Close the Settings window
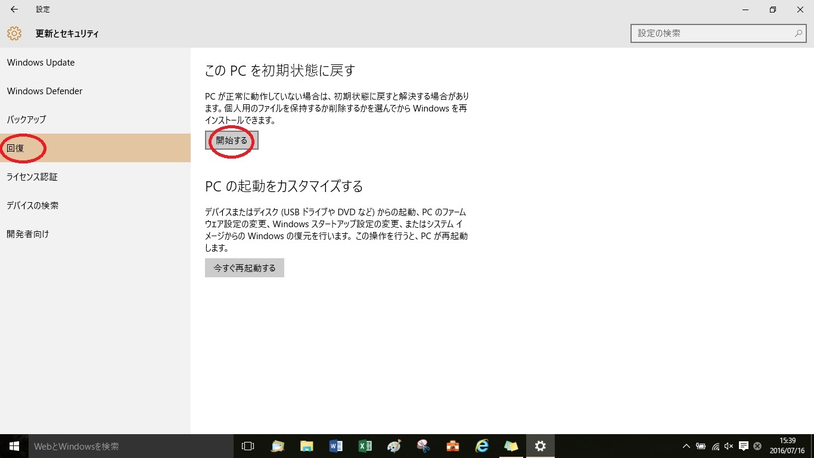814x458 pixels. point(800,10)
